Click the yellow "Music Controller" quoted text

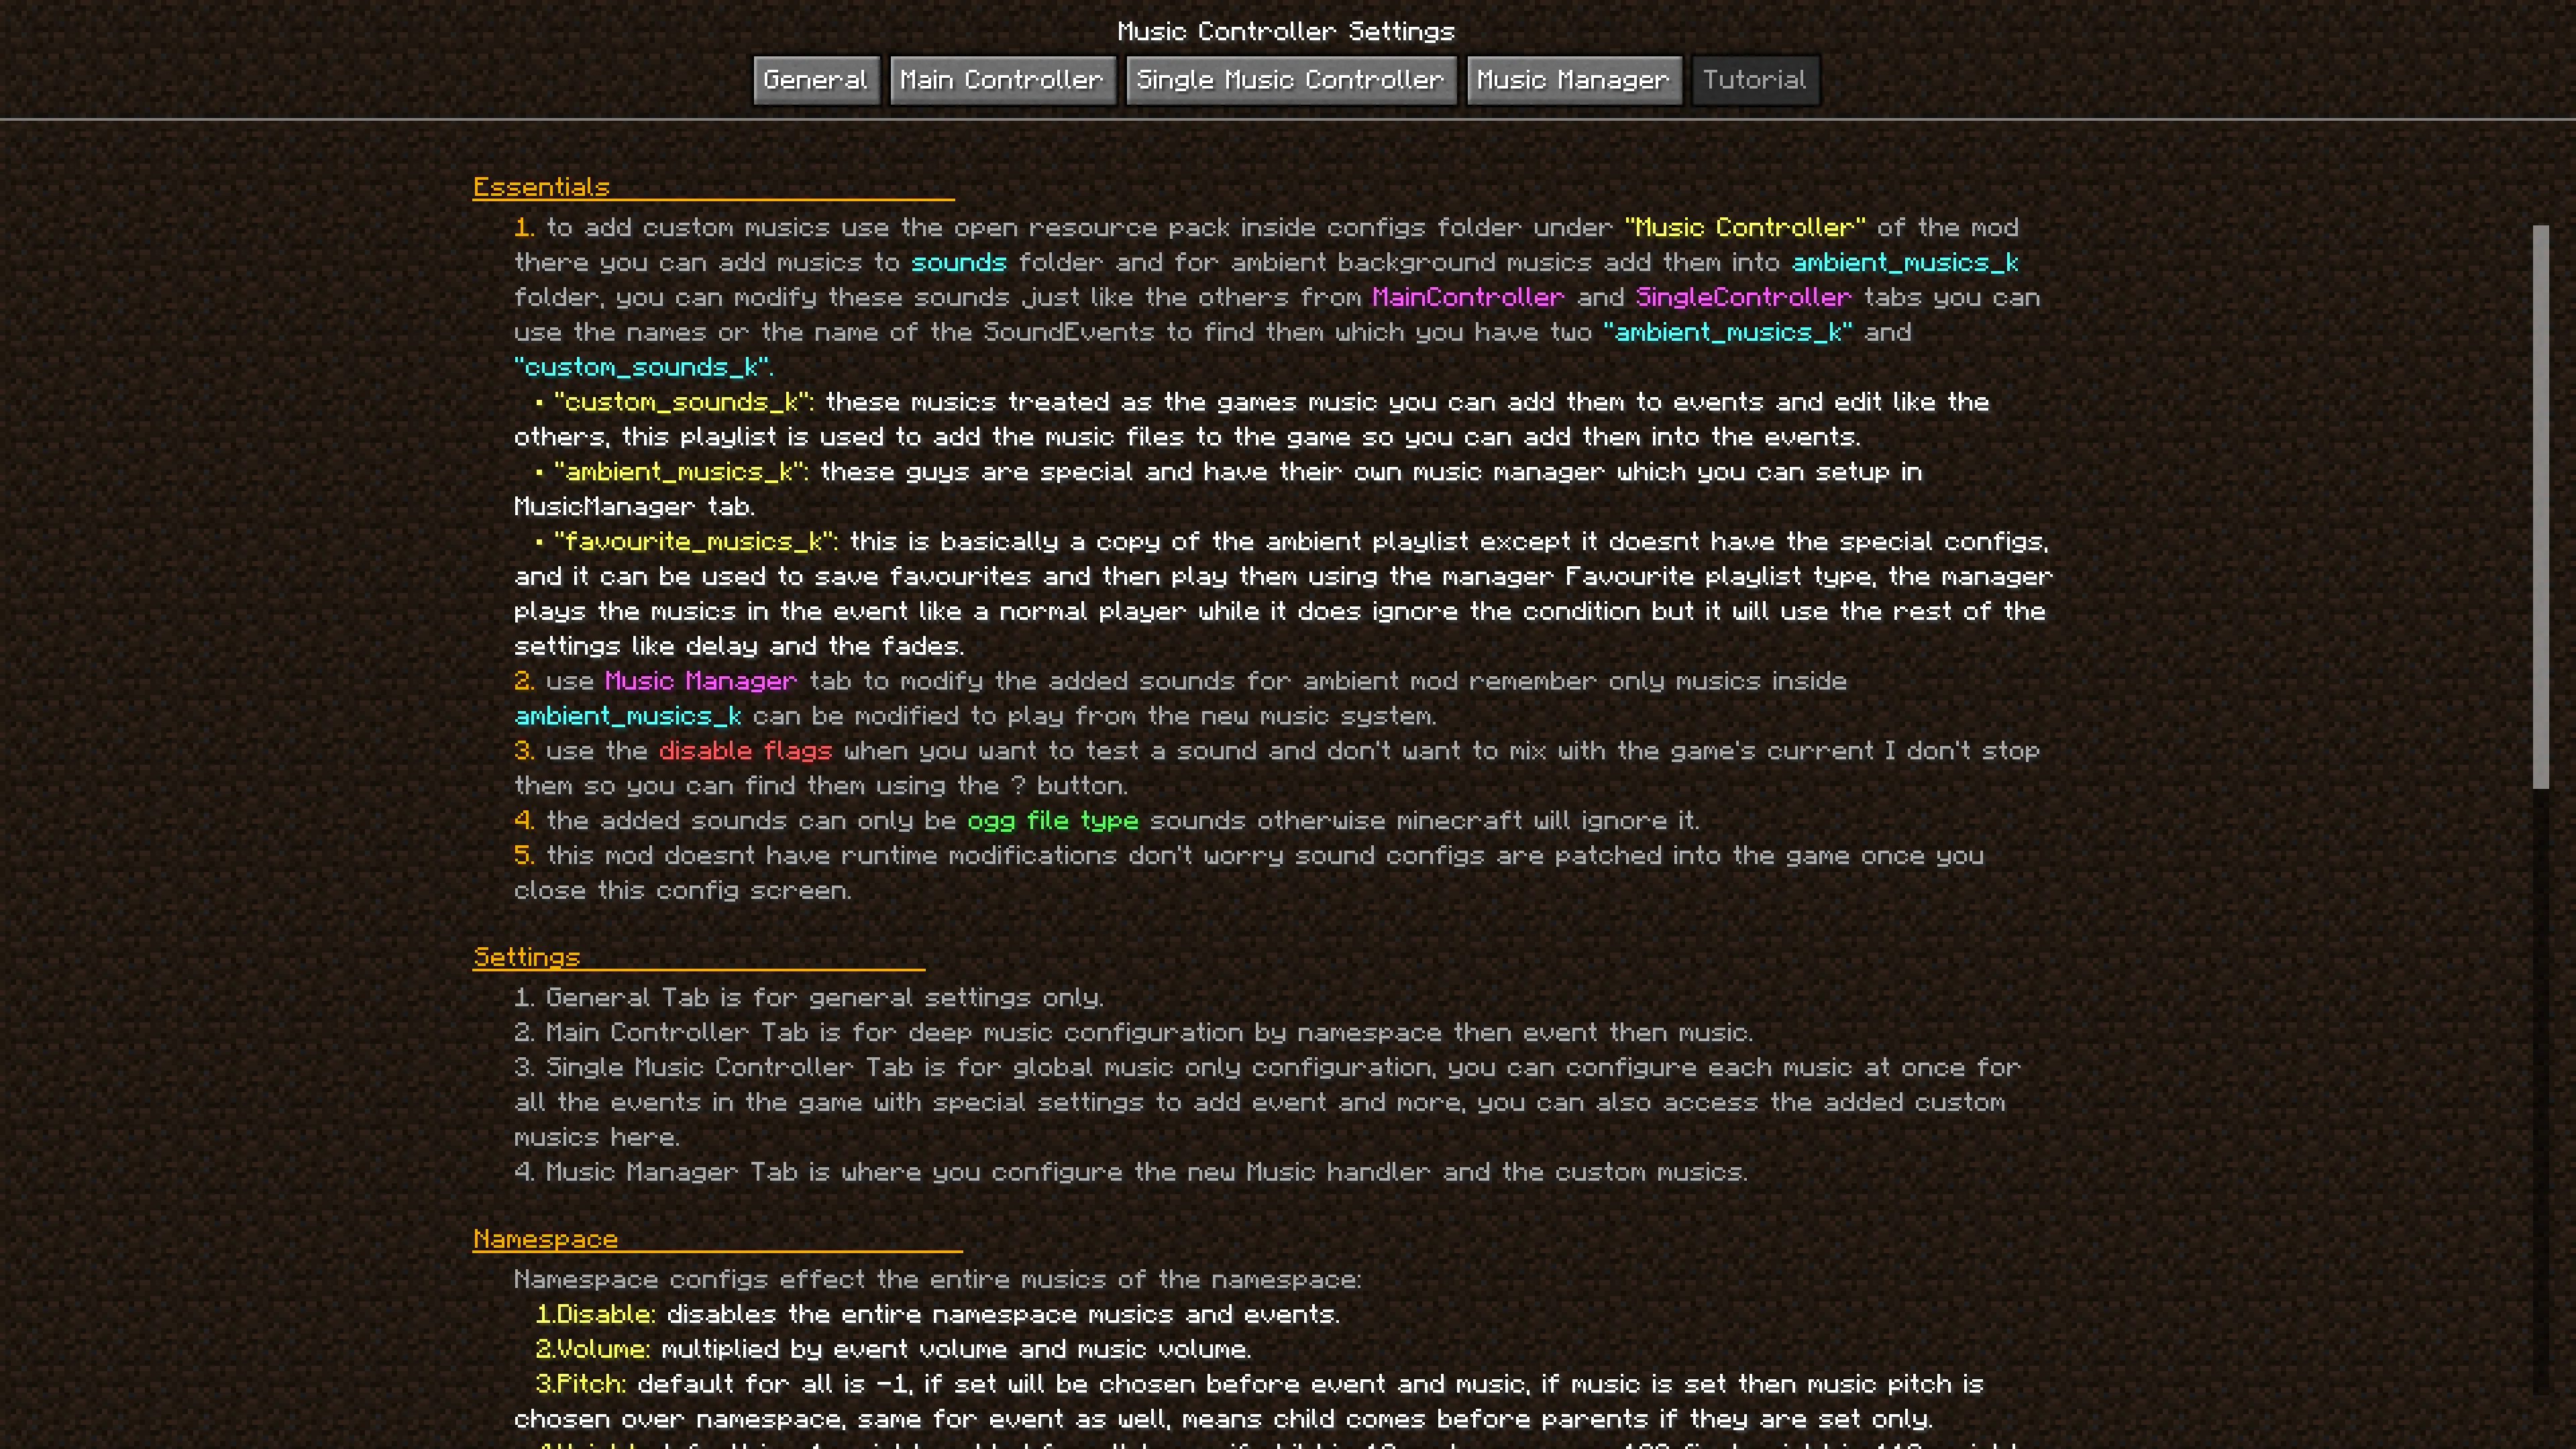pos(1745,227)
